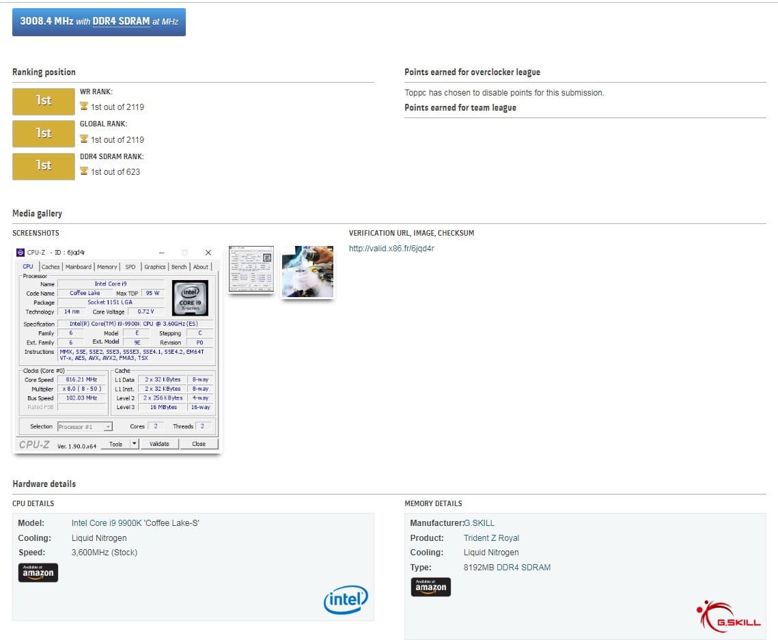This screenshot has height=640, width=778.
Task: Click the Core Voltage 0.72 V field
Action: 146,311
